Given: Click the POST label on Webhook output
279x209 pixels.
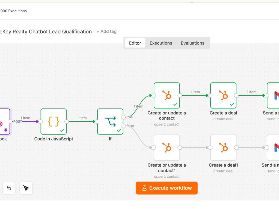Looking at the screenshot, I should (18, 122).
